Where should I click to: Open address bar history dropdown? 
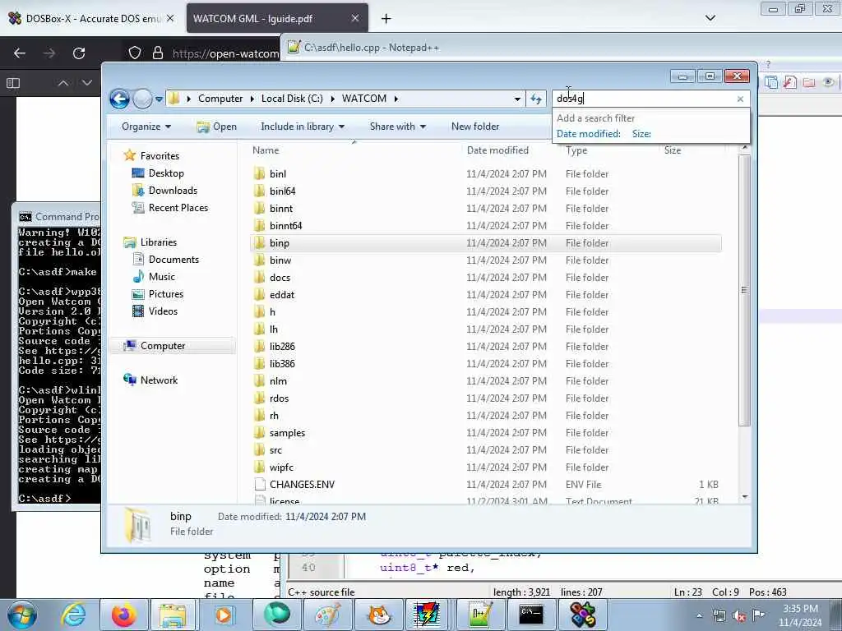(517, 99)
